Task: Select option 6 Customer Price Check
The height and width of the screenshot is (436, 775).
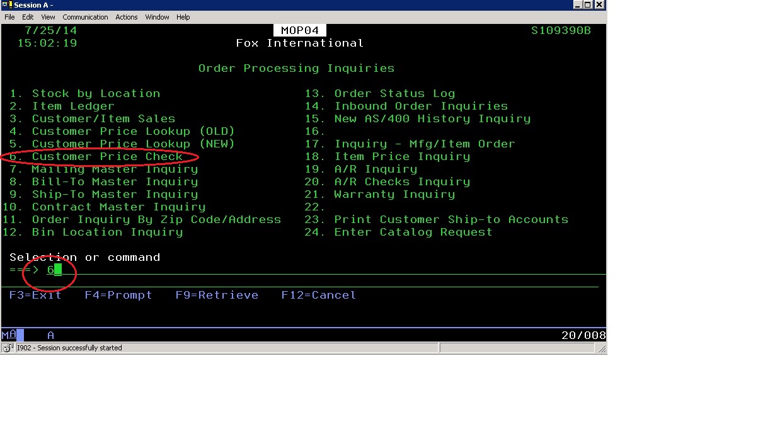Action: 107,157
